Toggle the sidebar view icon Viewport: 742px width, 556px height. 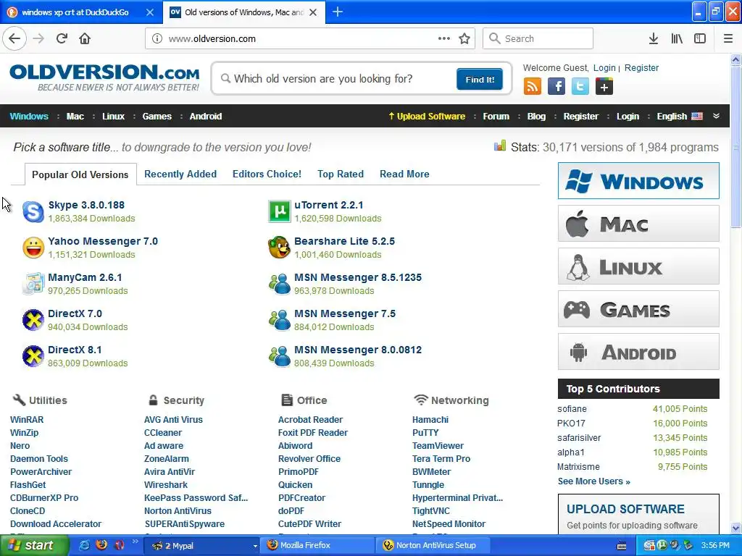[700, 38]
